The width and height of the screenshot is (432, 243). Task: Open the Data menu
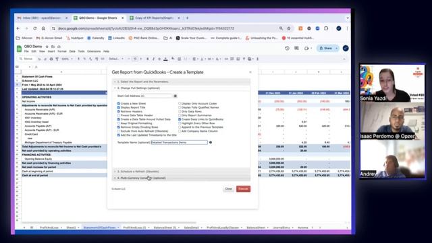click(x=72, y=51)
